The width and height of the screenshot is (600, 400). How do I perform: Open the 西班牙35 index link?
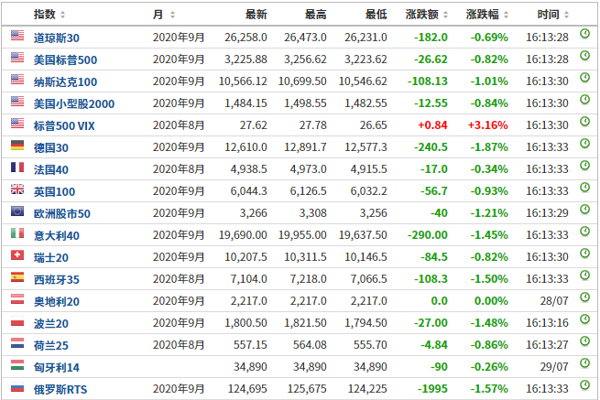click(x=57, y=279)
